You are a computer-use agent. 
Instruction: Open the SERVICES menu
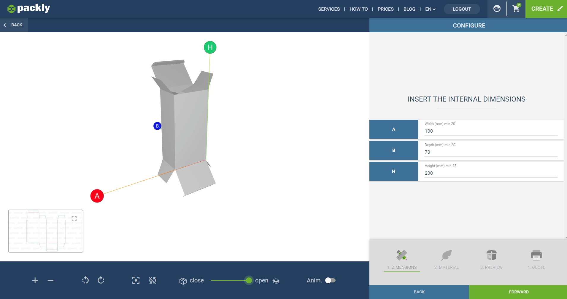click(329, 9)
